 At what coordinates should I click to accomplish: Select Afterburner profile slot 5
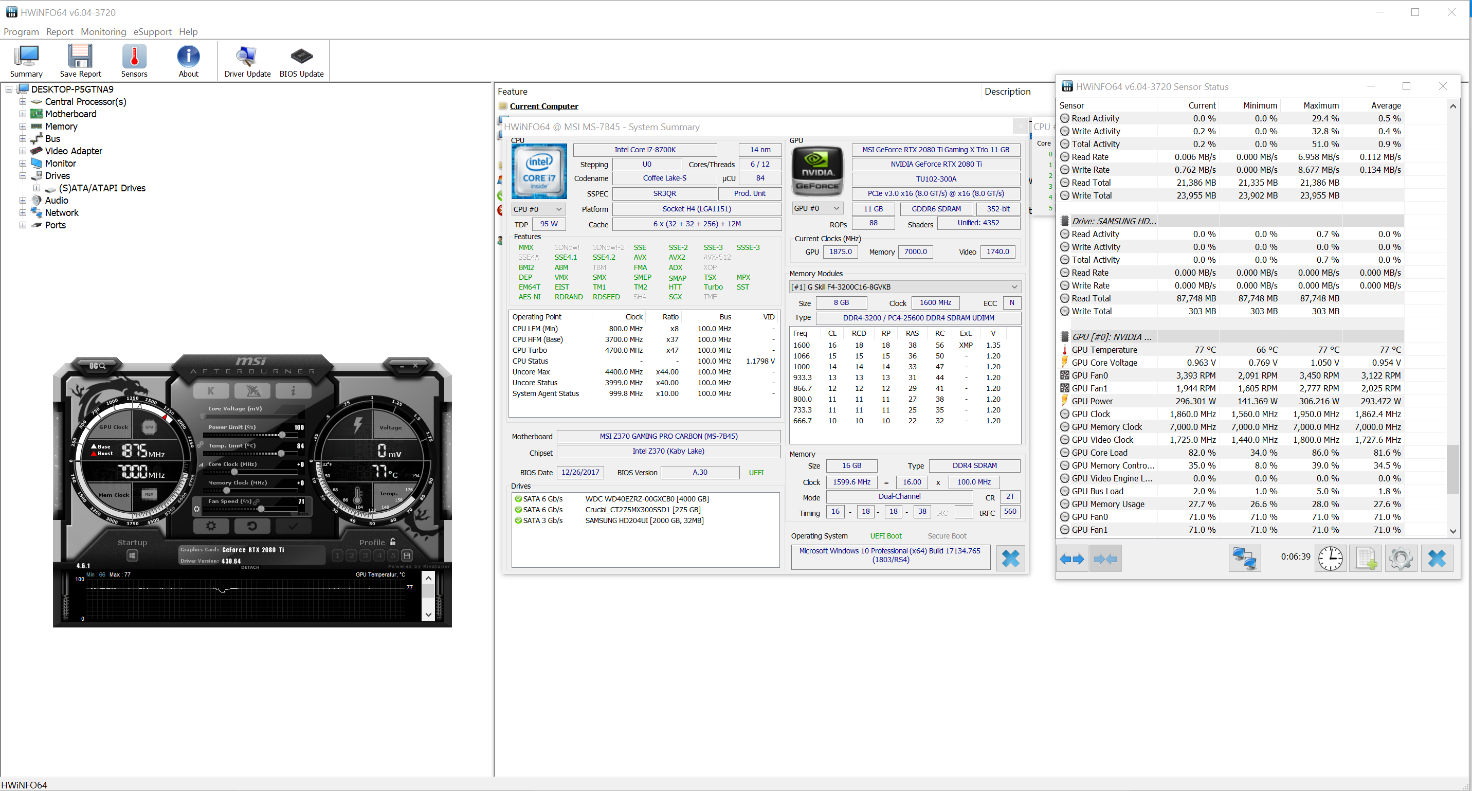coord(393,555)
